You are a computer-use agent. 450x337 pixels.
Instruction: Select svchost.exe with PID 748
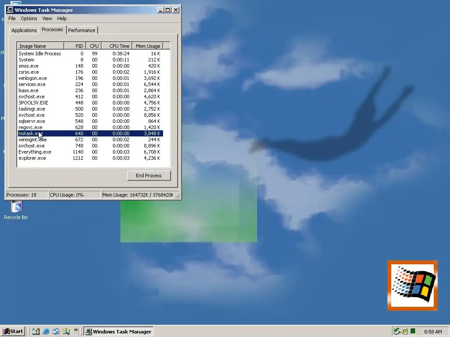point(90,146)
